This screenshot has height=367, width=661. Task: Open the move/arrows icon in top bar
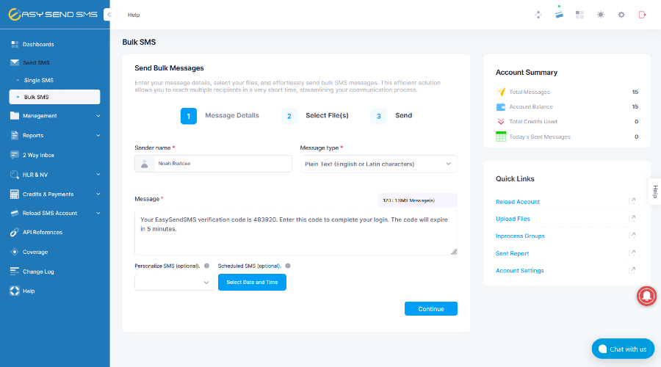[x=538, y=15]
